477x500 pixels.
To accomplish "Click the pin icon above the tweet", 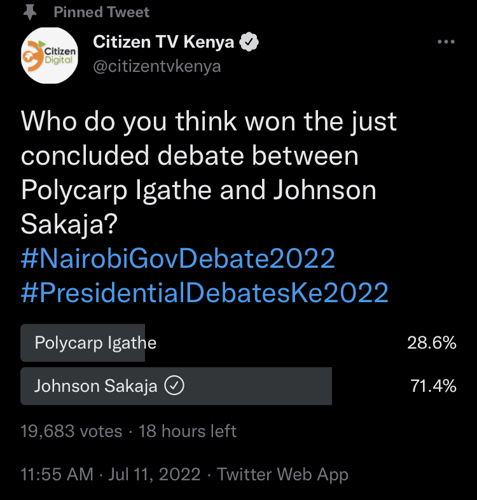I will (x=29, y=12).
